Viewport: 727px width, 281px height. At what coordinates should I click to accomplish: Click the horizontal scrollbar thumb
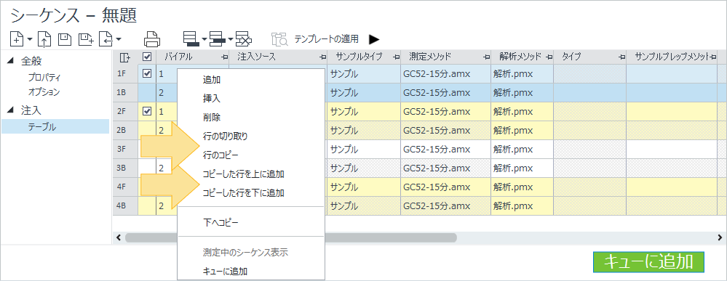click(290, 237)
